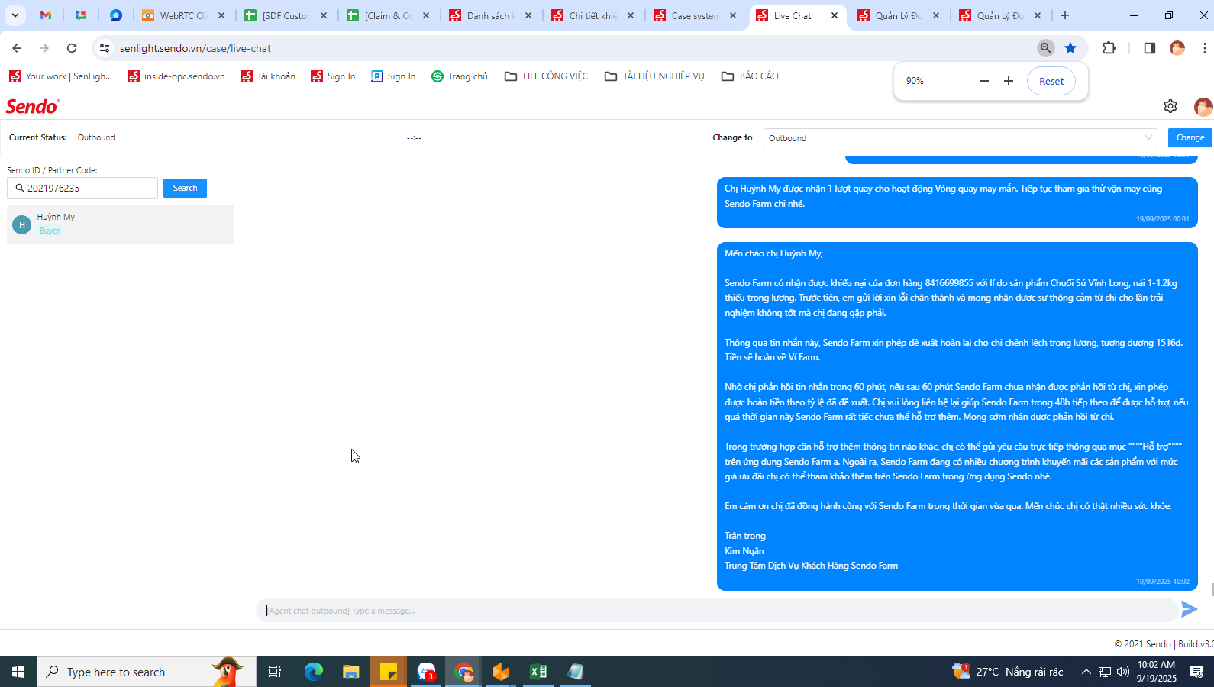This screenshot has height=687, width=1214.
Task: View site information icon in address bar
Action: [105, 48]
